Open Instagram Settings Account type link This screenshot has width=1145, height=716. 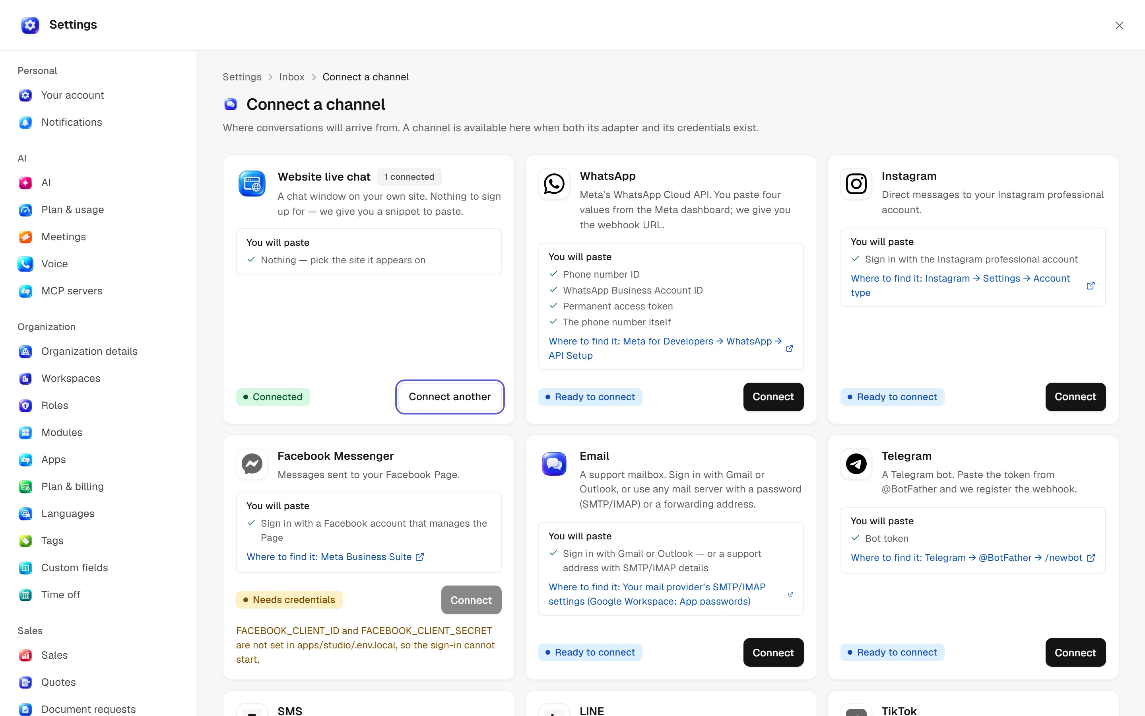(x=972, y=286)
